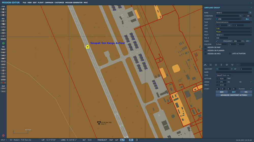Click the ALL countries button
254x142 pixels.
click(247, 19)
